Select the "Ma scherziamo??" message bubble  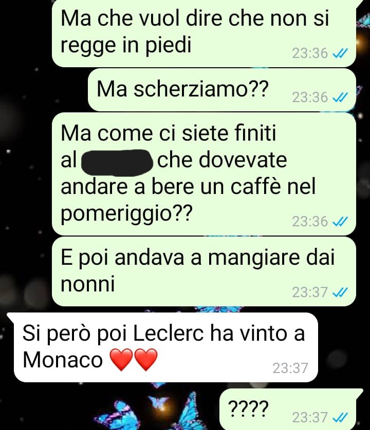222,90
